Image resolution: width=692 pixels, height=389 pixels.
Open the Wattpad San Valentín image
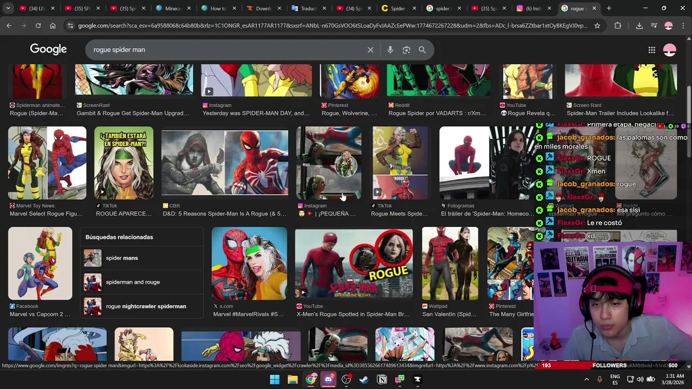450,263
